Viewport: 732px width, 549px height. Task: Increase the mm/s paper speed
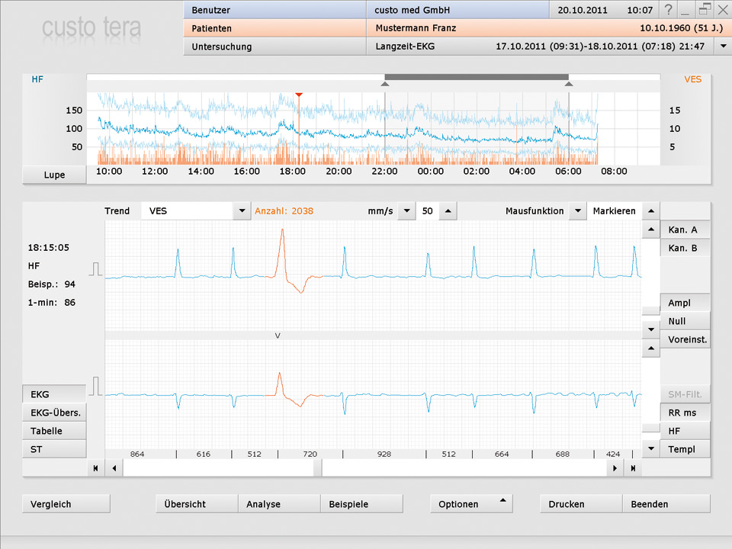pyautogui.click(x=448, y=211)
